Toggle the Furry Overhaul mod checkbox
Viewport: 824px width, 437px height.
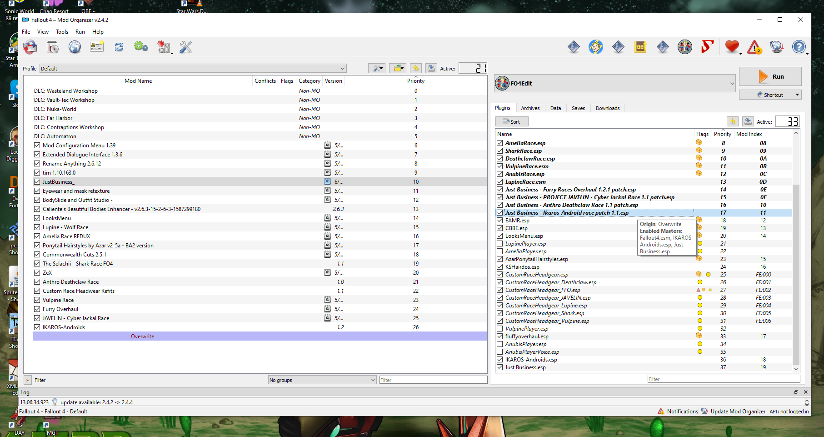[37, 309]
